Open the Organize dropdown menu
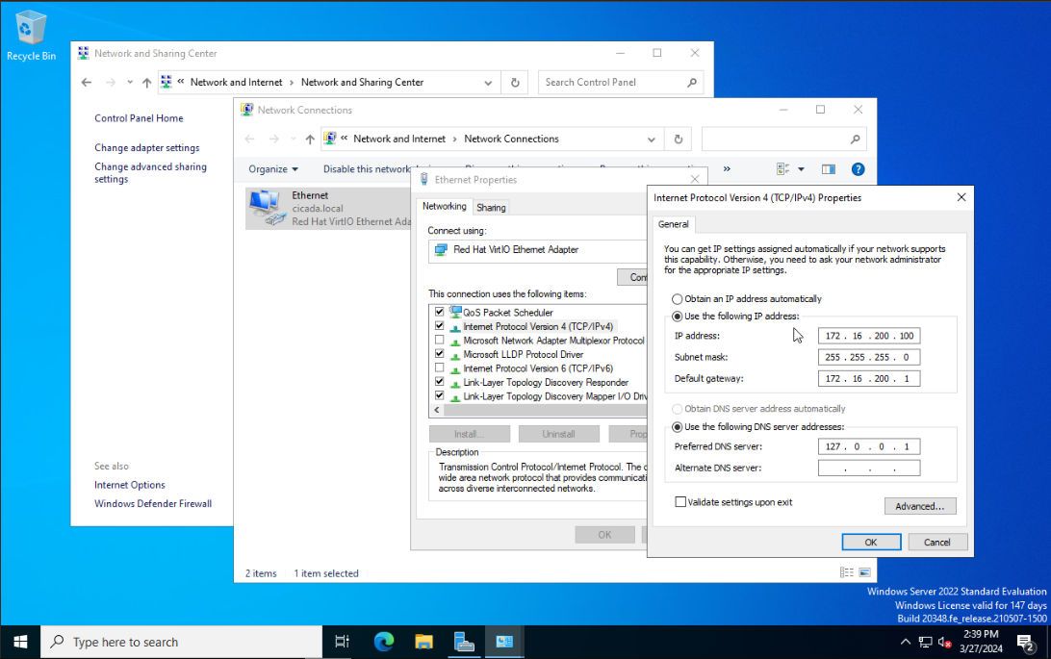The image size is (1051, 659). [x=272, y=168]
